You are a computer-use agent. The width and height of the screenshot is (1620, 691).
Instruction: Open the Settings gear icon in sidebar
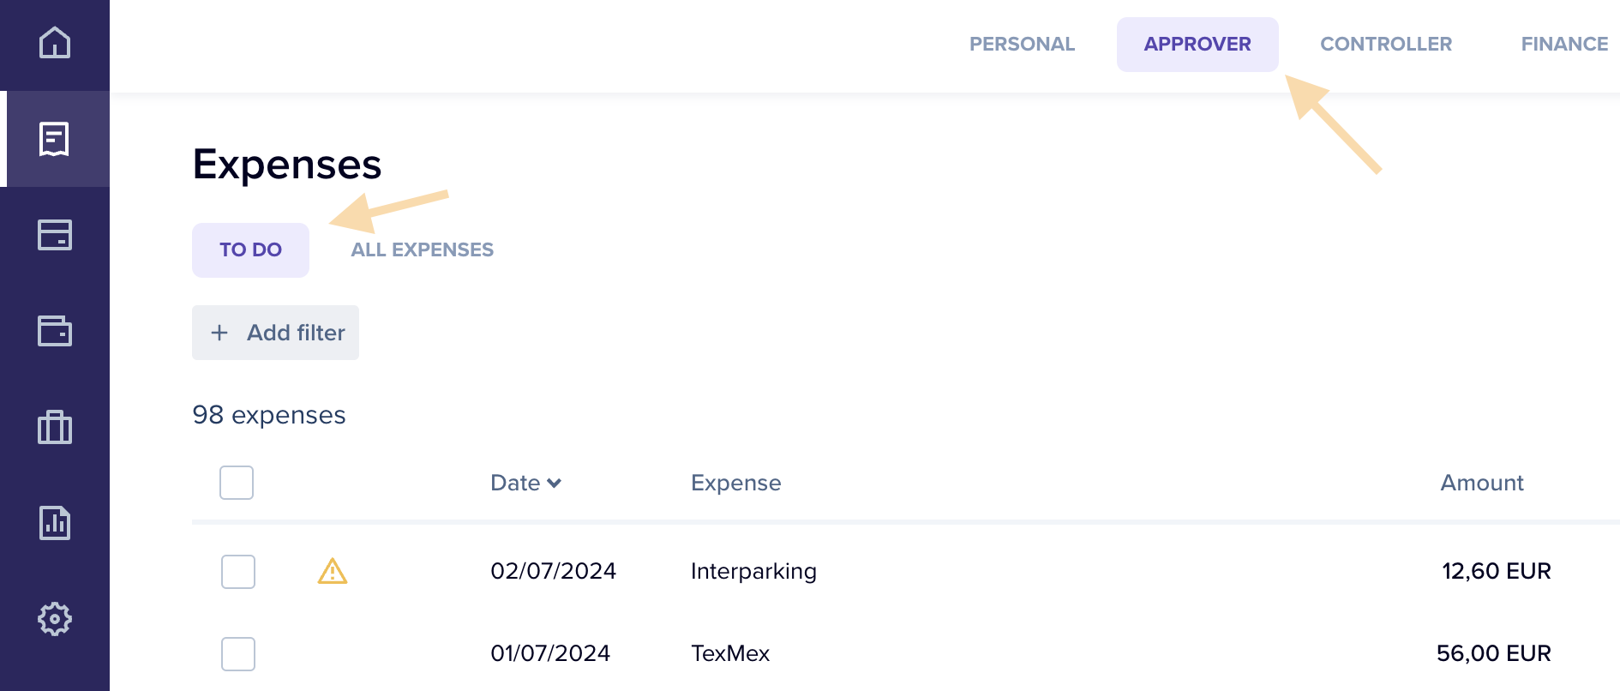click(55, 619)
